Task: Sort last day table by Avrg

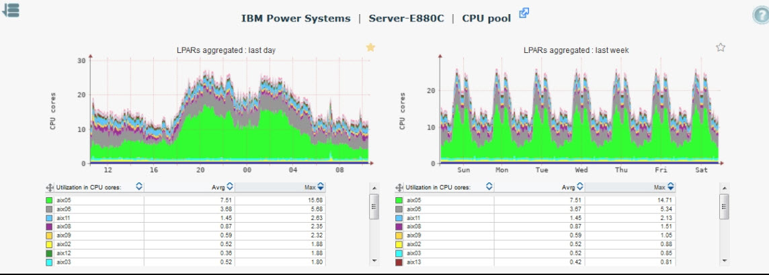Action: [x=229, y=187]
